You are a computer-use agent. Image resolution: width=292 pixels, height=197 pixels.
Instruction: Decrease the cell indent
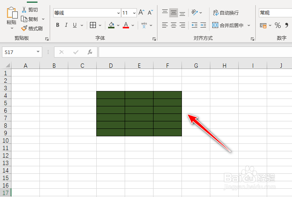195,25
